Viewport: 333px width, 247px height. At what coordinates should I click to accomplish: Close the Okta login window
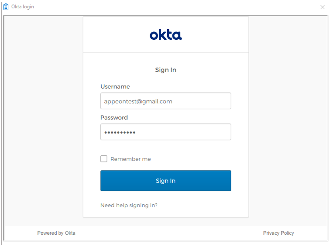(323, 7)
